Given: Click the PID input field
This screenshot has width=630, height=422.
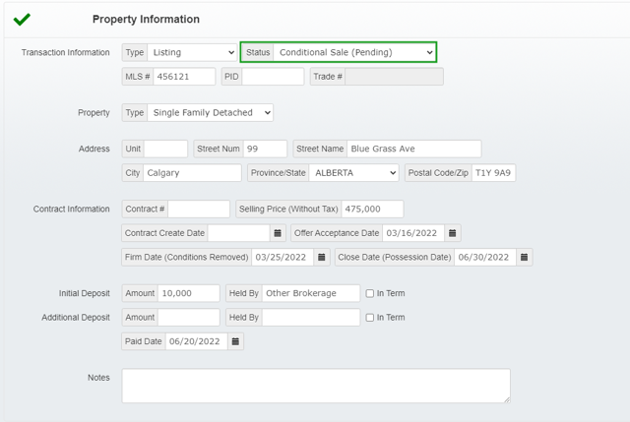Looking at the screenshot, I should point(273,77).
